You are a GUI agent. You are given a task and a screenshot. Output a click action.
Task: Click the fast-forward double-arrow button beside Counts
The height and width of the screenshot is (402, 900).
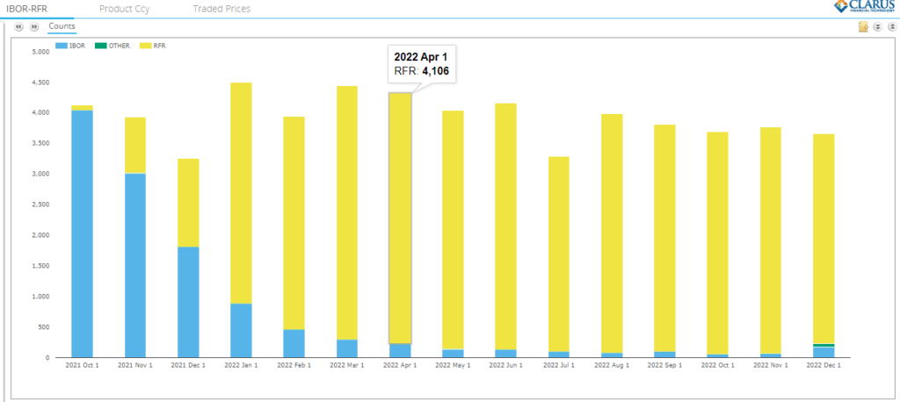click(34, 27)
